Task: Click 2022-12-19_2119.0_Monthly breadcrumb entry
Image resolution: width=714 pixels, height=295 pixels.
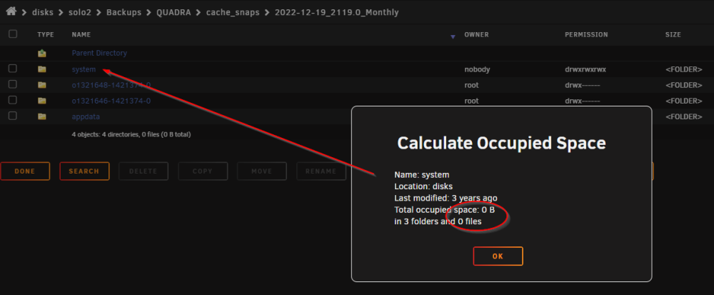Action: pos(337,12)
